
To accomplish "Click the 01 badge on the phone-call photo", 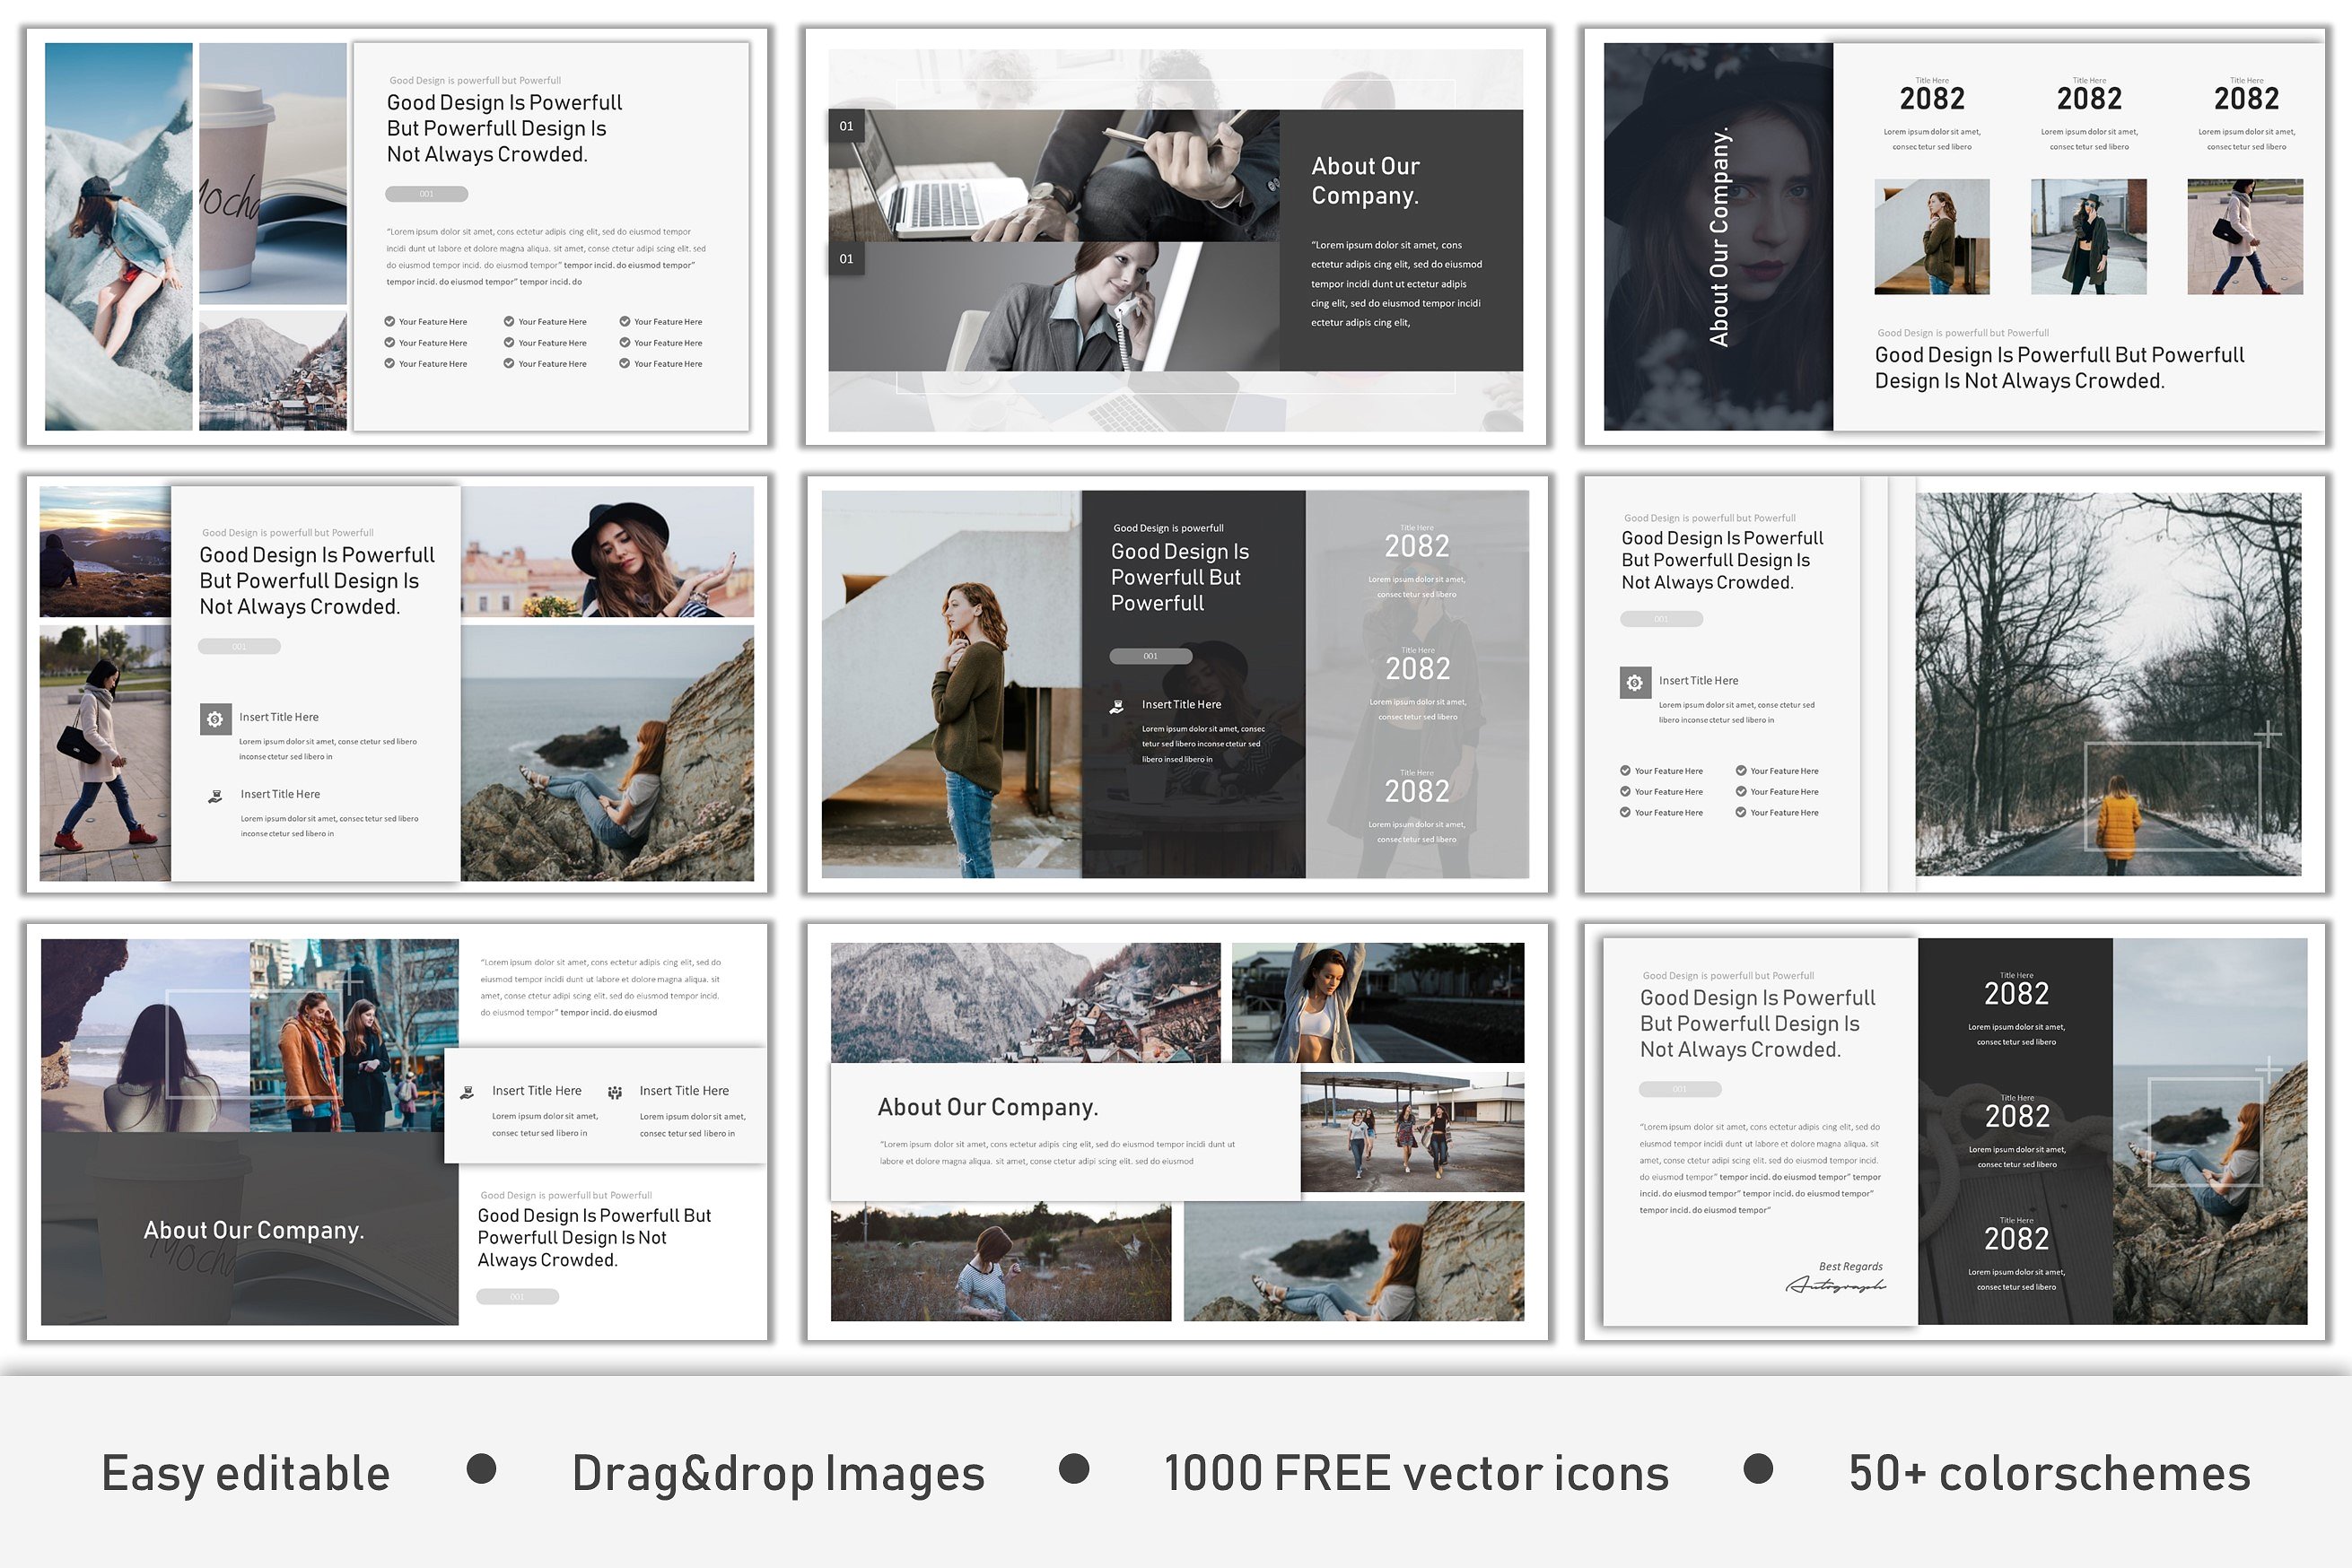I will click(x=846, y=259).
